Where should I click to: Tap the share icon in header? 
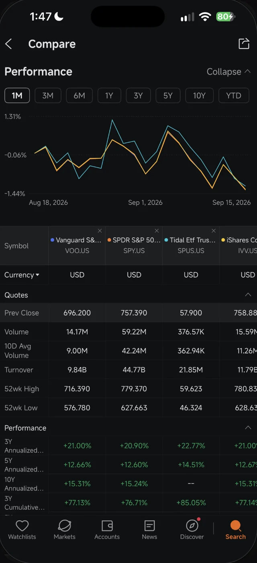tap(244, 44)
